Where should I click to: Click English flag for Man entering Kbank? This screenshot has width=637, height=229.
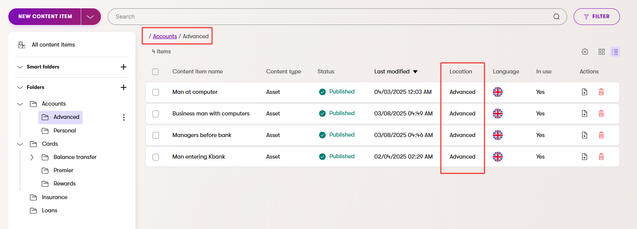click(x=498, y=157)
